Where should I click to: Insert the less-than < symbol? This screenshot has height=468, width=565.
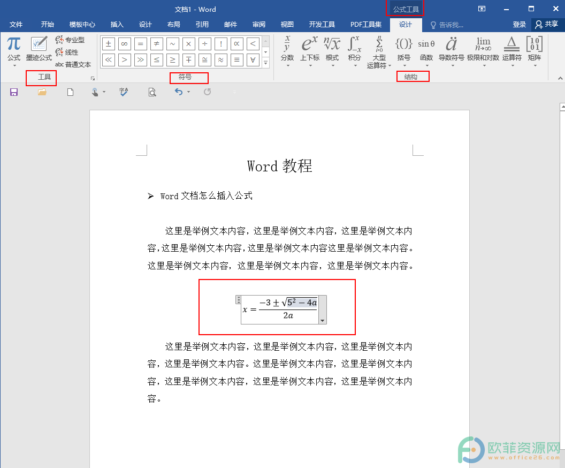click(x=253, y=44)
